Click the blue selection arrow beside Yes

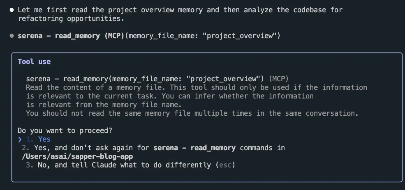coord(20,140)
